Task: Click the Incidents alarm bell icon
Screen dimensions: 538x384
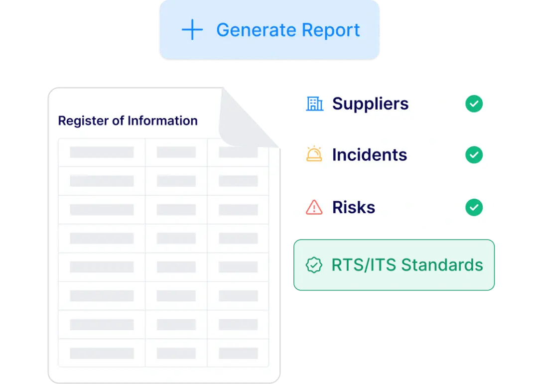Action: click(314, 155)
